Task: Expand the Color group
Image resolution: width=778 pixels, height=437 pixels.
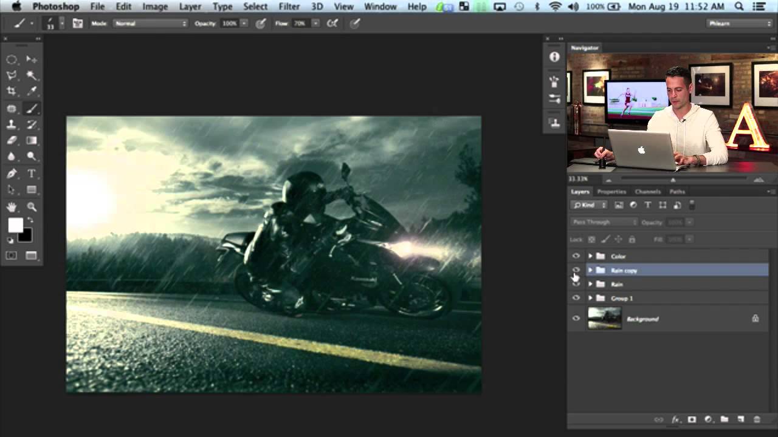Action: [590, 256]
